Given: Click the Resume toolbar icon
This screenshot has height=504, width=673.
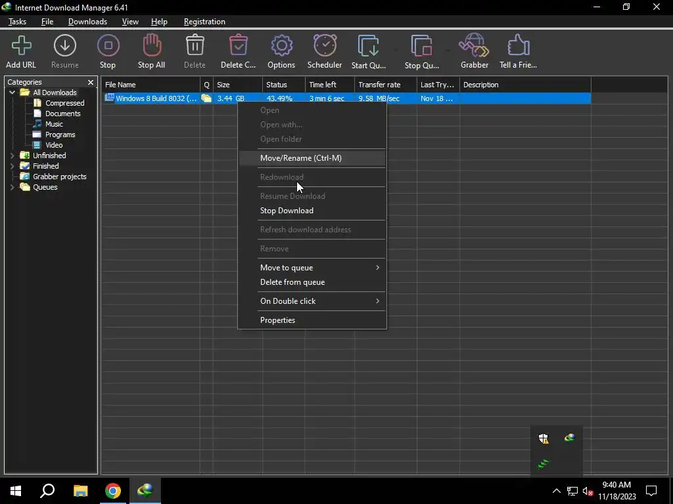Looking at the screenshot, I should pyautogui.click(x=65, y=46).
